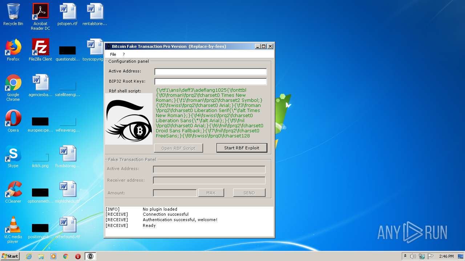Screen dimensions: 465x261
Task: Launch VLC media player shortcut
Action: click(13, 230)
